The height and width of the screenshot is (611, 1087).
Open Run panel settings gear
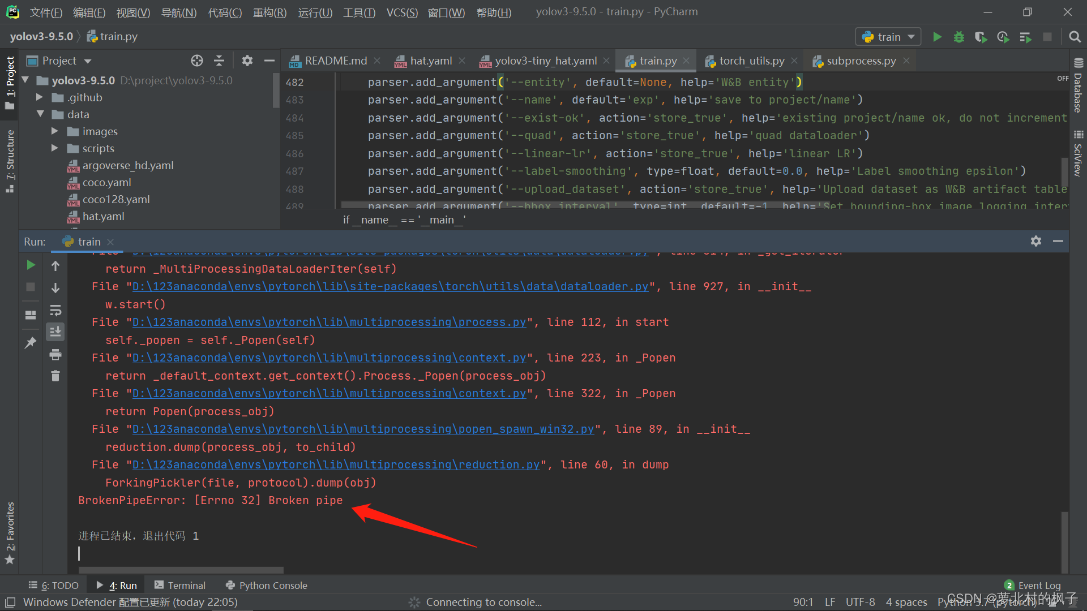click(x=1036, y=241)
